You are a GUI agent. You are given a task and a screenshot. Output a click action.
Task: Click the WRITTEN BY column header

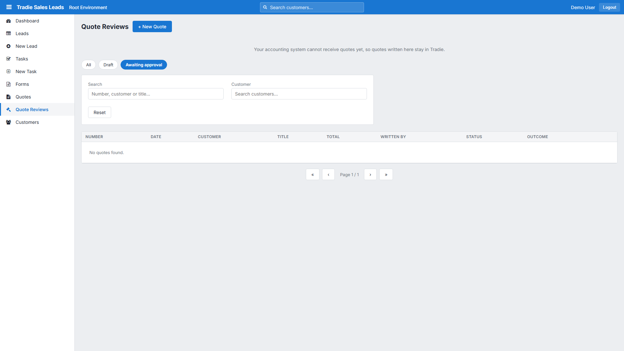393,137
